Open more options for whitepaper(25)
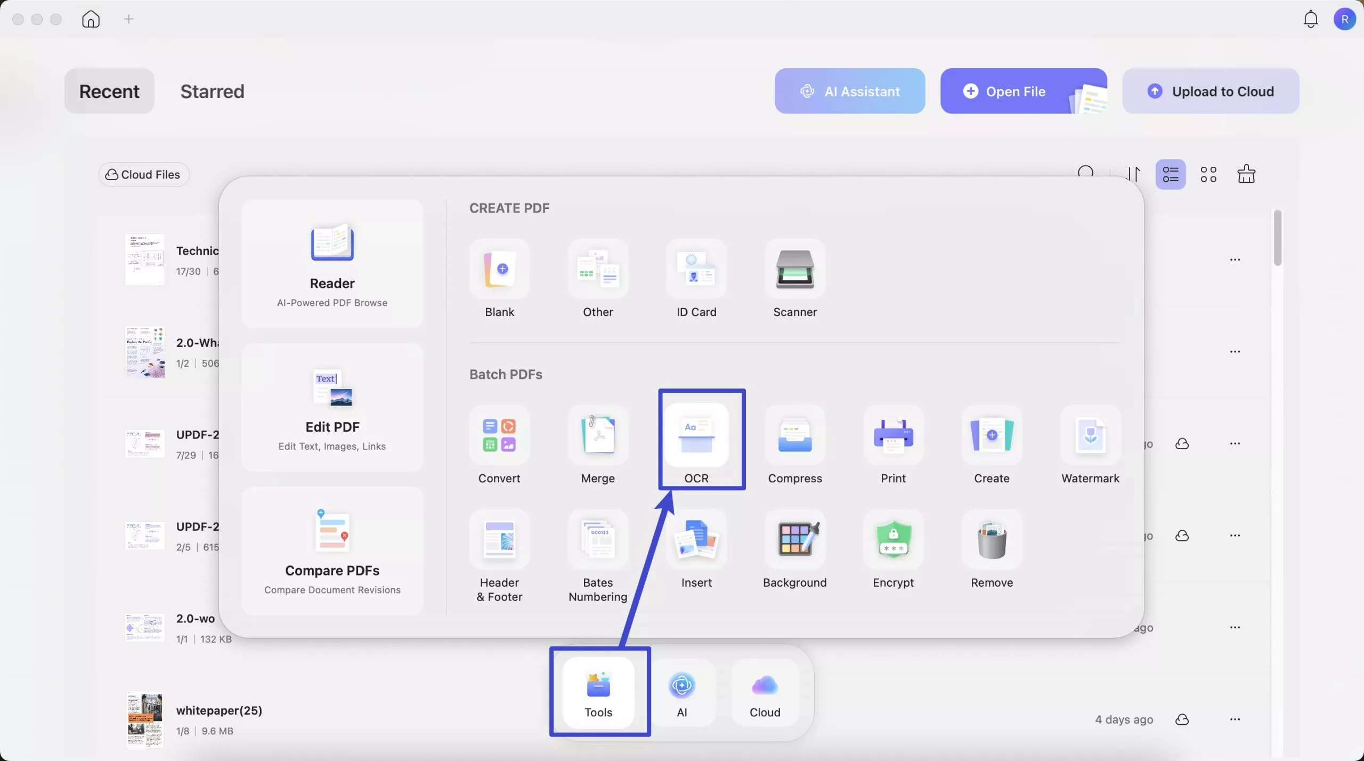 pos(1235,719)
